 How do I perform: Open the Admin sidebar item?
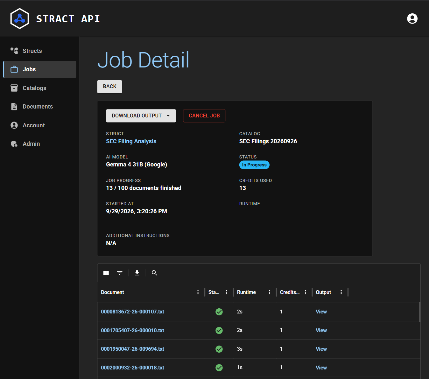tap(40, 144)
